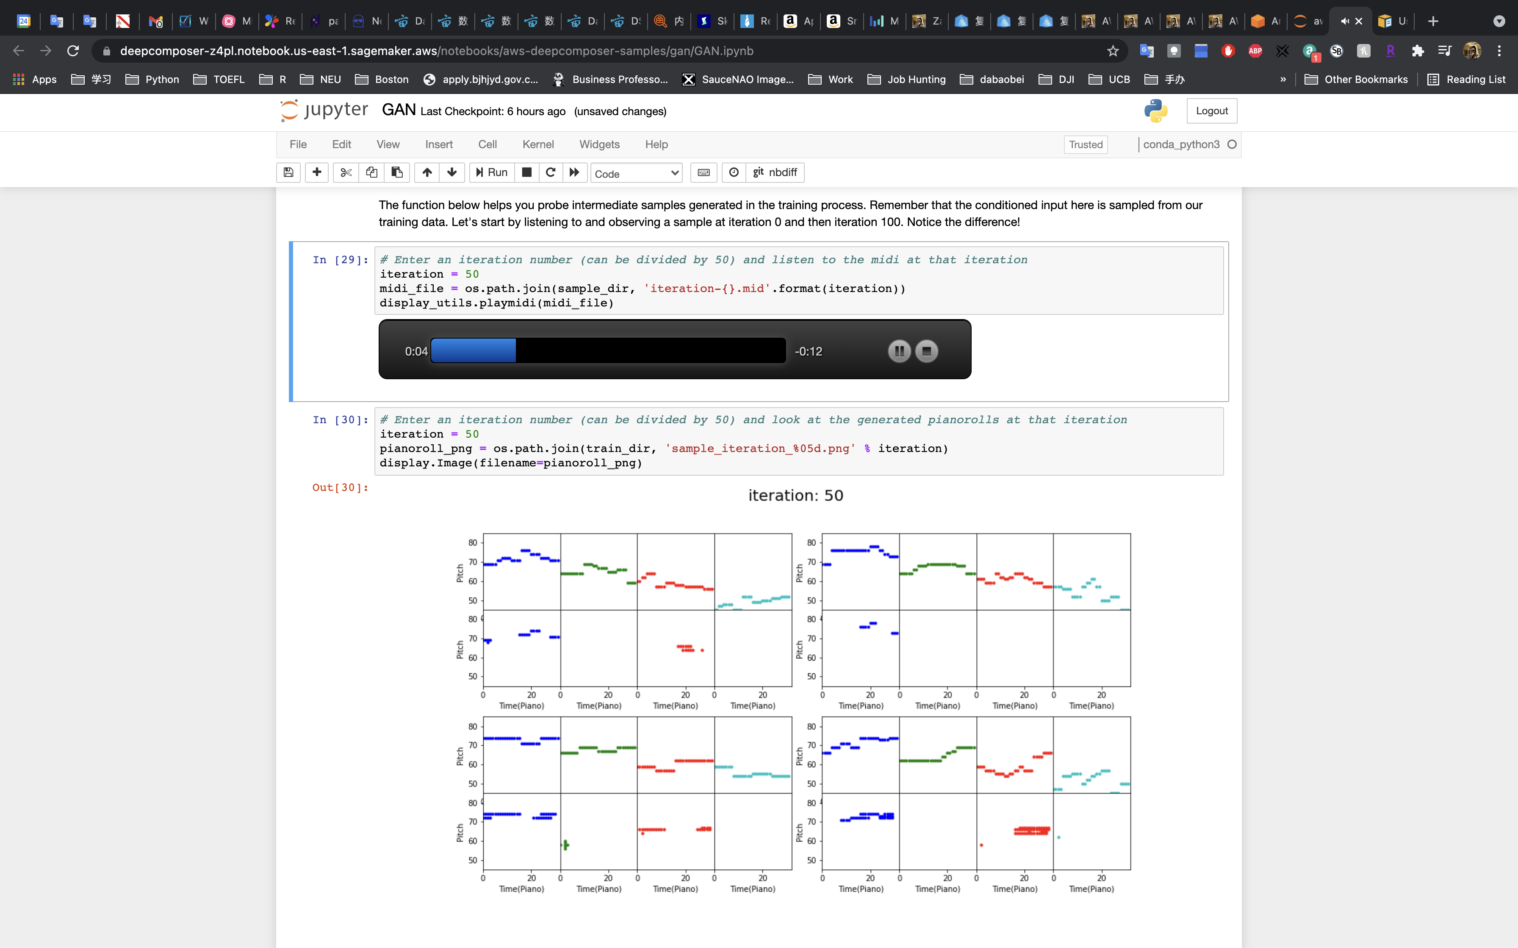Open the Widgets menu
Viewport: 1518px width, 948px height.
[599, 144]
